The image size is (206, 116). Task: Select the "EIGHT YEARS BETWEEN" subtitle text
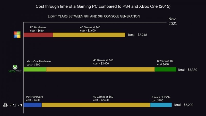coord(94,16)
